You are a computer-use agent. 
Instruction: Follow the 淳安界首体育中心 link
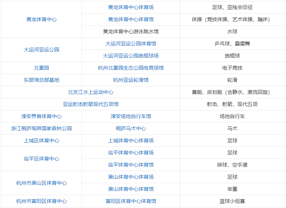click(x=41, y=116)
